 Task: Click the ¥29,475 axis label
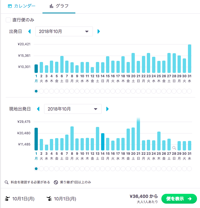coord(24,122)
